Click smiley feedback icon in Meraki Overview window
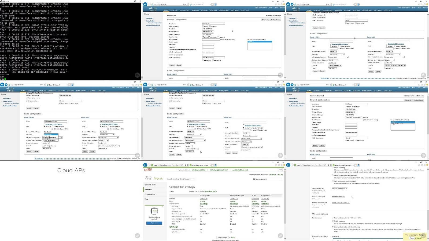Image resolution: width=429 pixels, height=241 pixels. (284, 165)
